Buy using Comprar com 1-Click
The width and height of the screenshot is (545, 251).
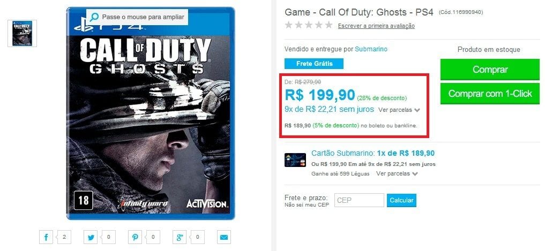pyautogui.click(x=490, y=93)
